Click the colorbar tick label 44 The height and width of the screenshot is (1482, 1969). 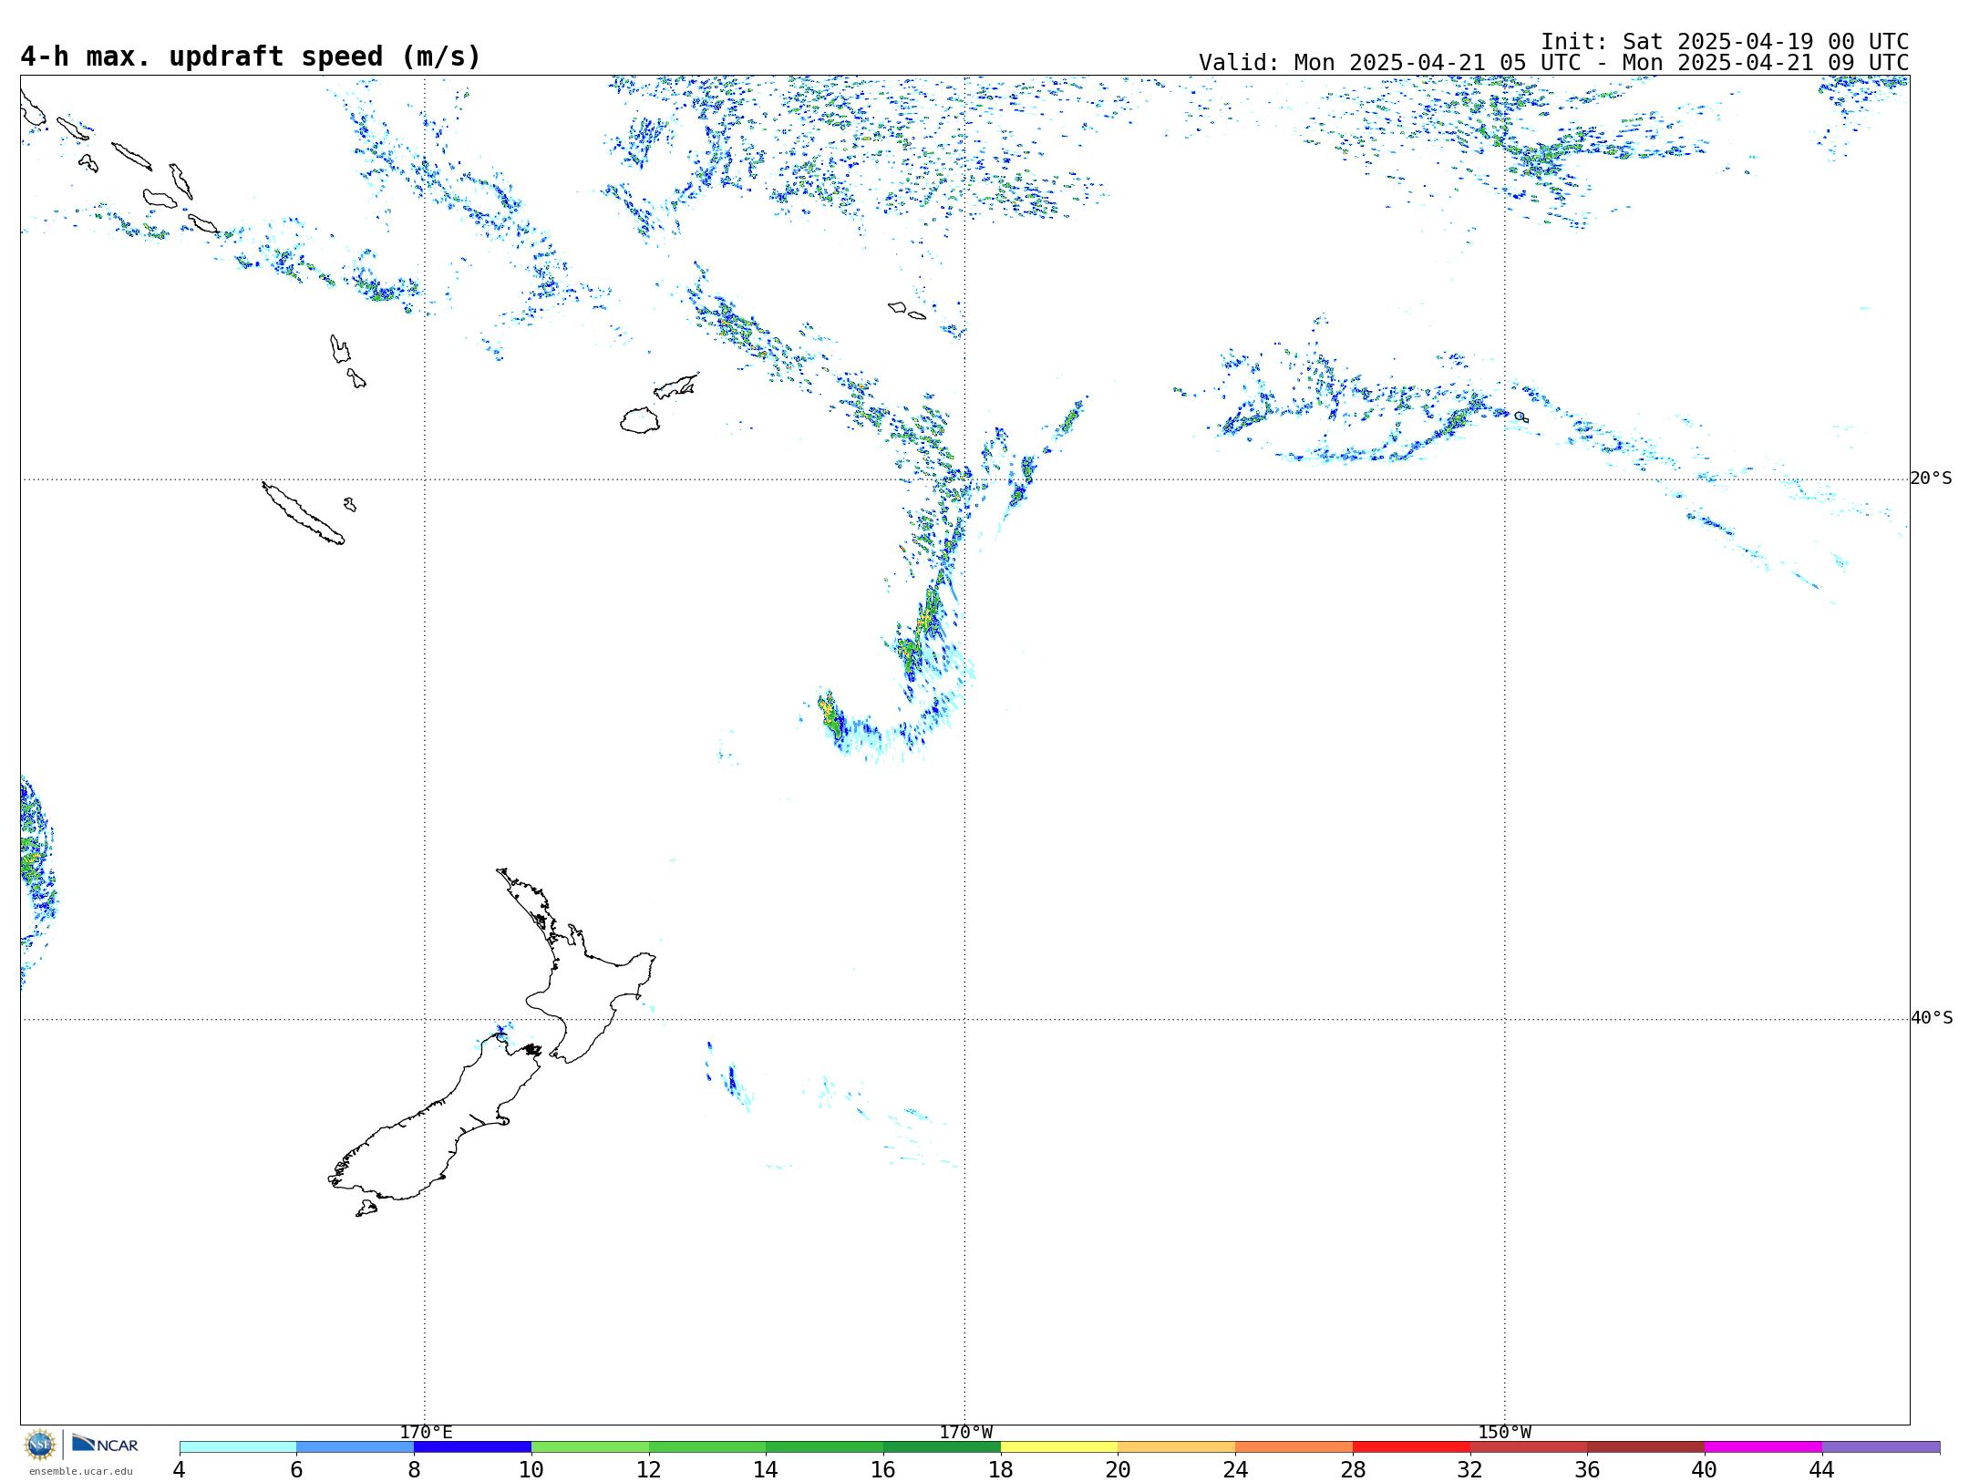tap(1821, 1470)
